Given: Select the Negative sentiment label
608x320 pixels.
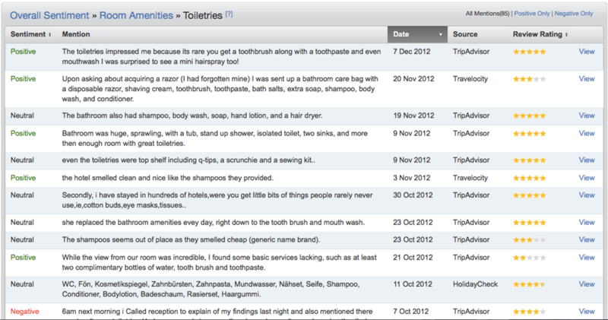Looking at the screenshot, I should click(25, 312).
